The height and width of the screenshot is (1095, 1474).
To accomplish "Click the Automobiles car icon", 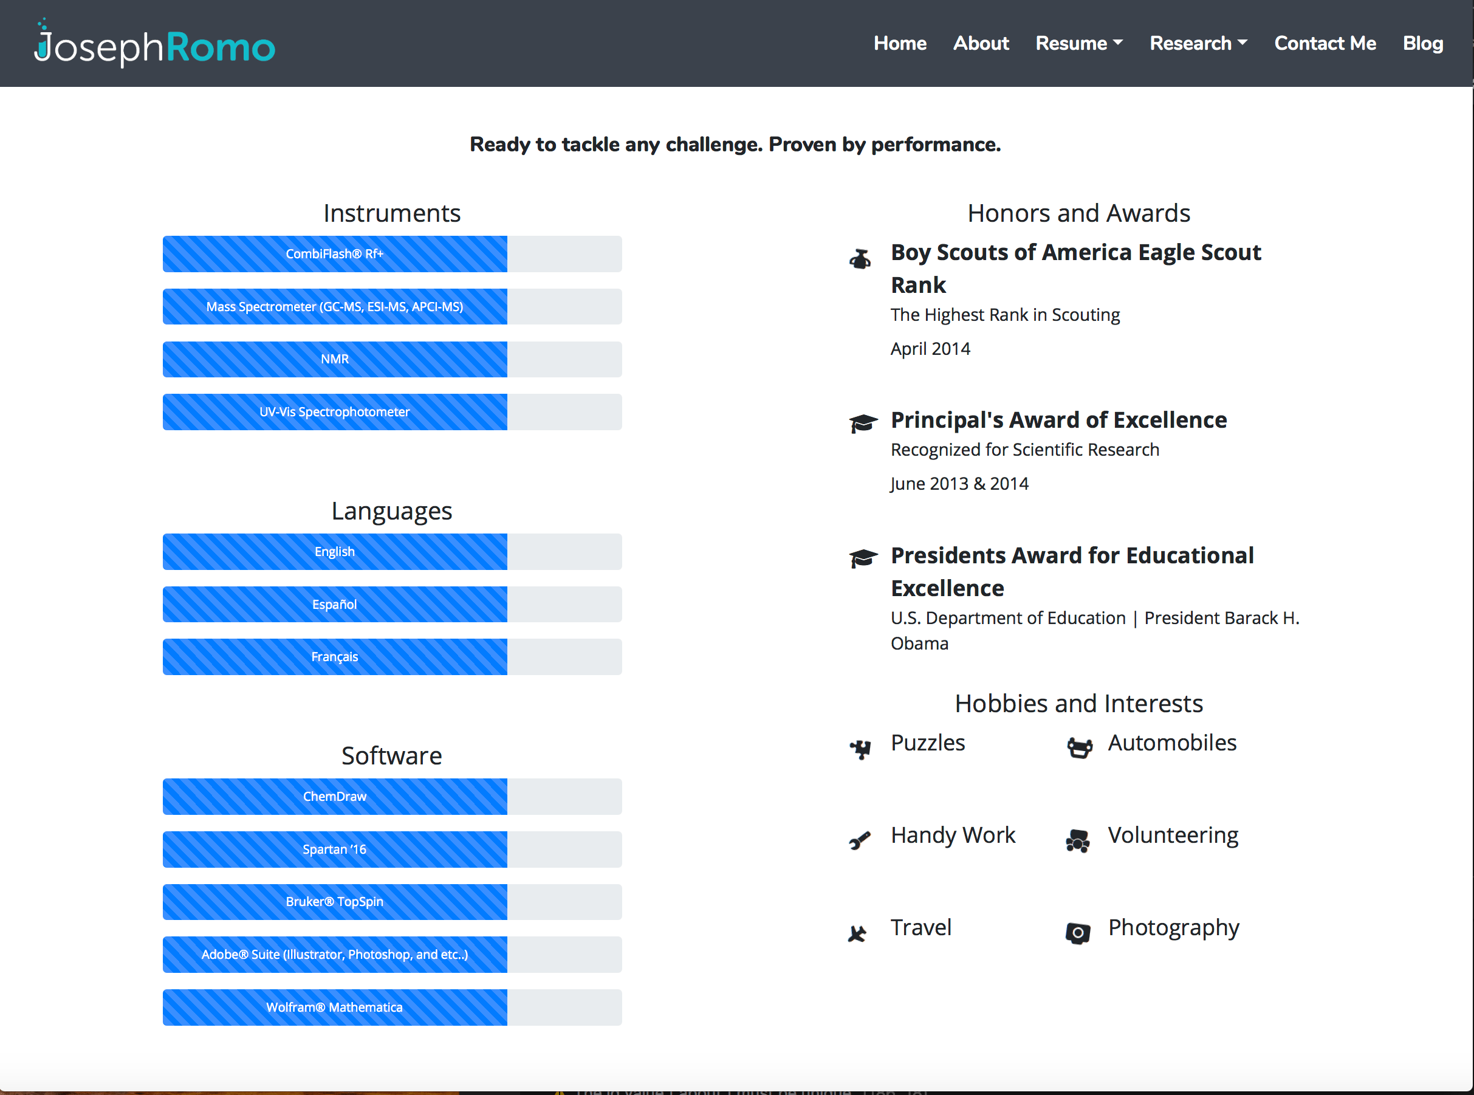I will (1079, 749).
